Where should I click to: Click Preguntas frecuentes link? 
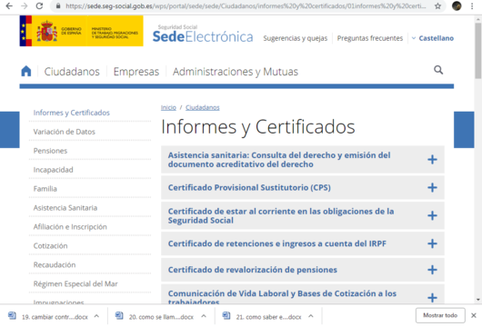[370, 38]
